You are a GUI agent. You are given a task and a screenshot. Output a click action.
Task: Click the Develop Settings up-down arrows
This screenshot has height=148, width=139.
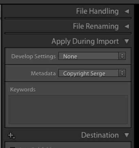point(122,56)
